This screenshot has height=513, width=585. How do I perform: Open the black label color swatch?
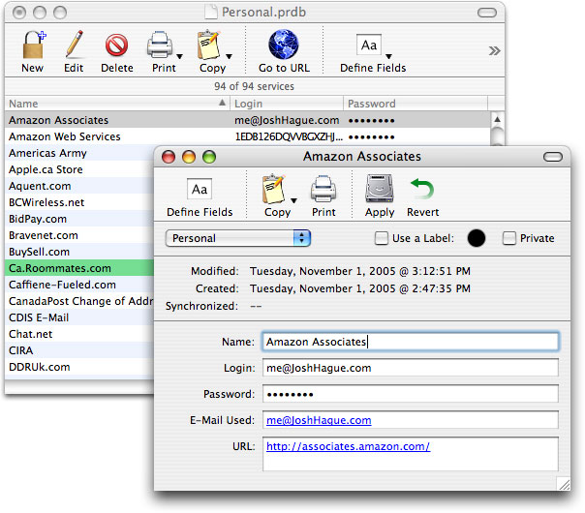point(477,238)
